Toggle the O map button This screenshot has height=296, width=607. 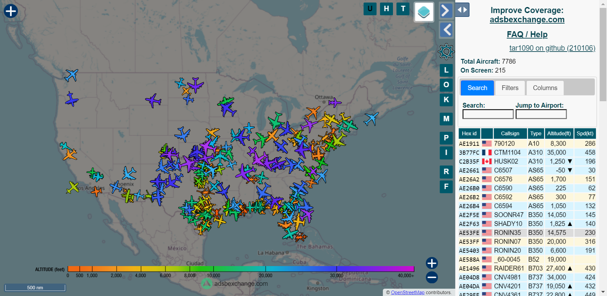[x=446, y=85]
